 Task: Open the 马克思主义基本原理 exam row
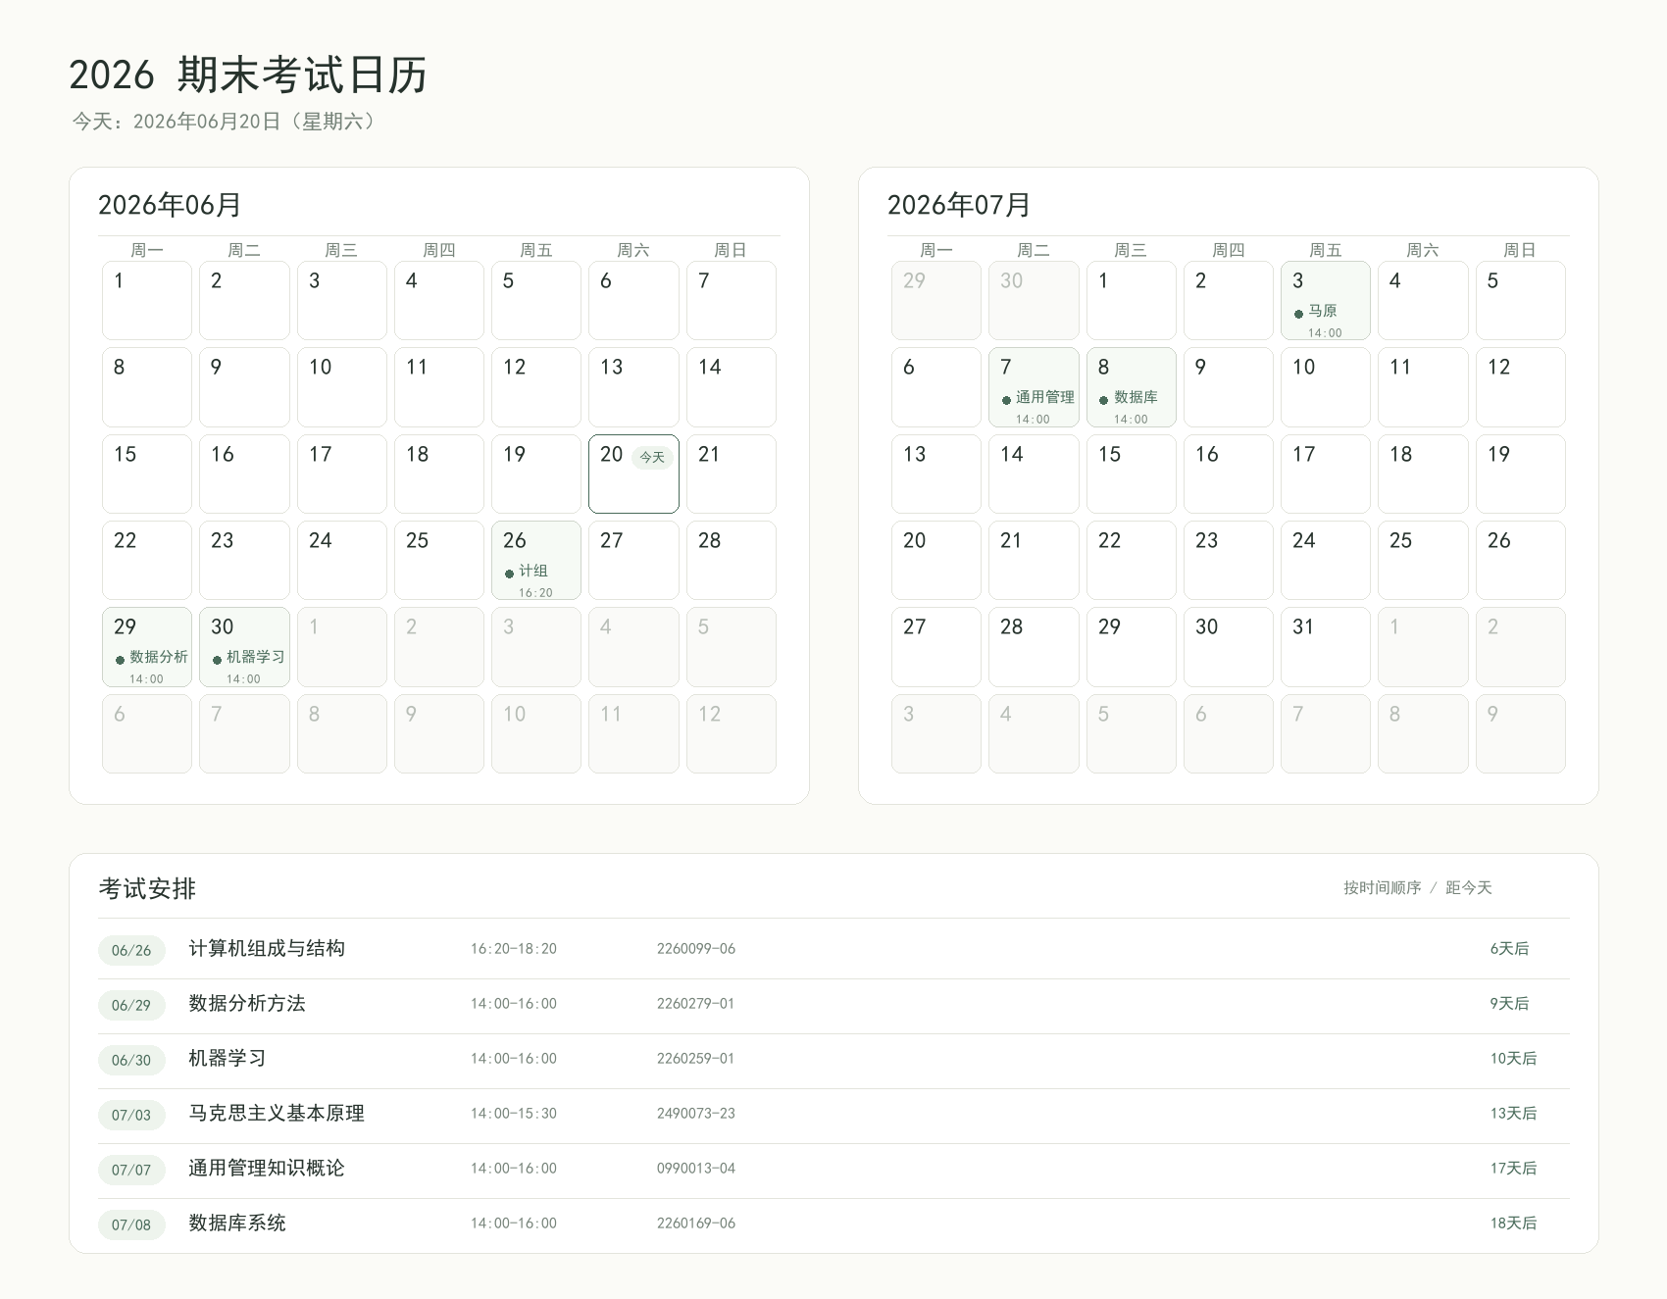[x=833, y=1114]
